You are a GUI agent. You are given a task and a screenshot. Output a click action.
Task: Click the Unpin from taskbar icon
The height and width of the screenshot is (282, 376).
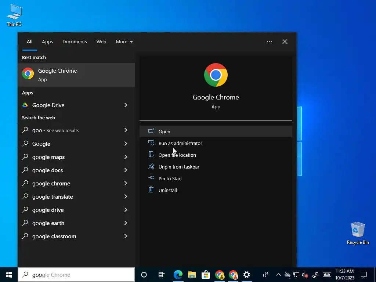[x=151, y=166]
